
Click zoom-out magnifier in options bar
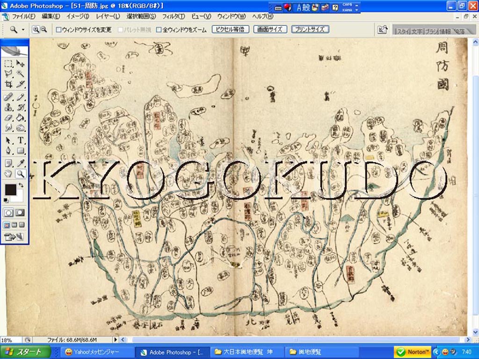44,29
